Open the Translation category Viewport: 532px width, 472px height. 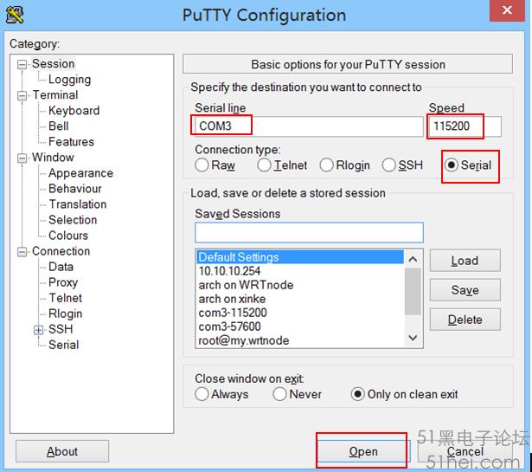point(78,204)
